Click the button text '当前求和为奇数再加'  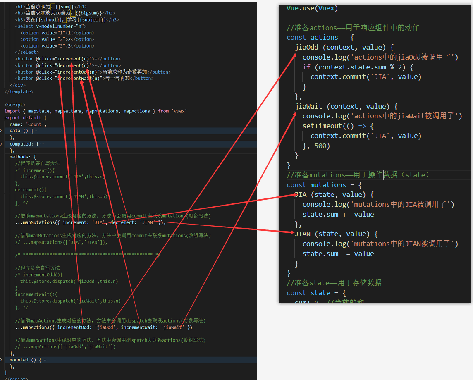click(125, 72)
